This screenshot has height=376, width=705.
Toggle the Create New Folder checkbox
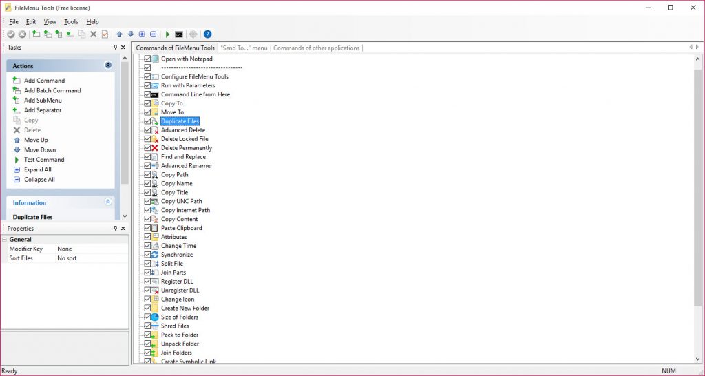pos(147,308)
